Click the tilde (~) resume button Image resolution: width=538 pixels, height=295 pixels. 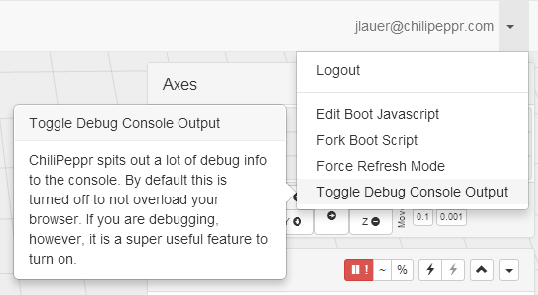click(x=382, y=270)
